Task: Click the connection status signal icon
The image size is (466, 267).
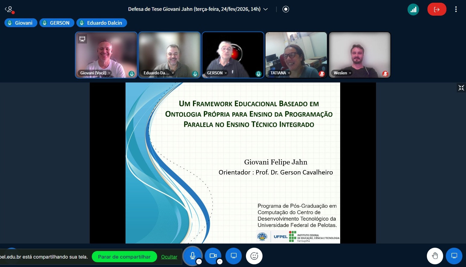Action: pyautogui.click(x=413, y=9)
